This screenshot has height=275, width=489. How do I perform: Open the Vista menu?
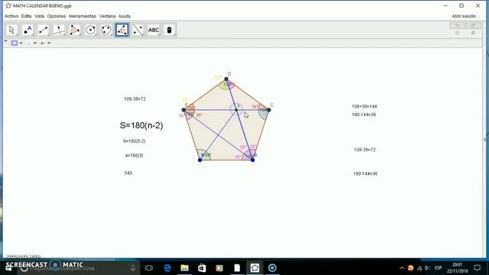tap(39, 16)
